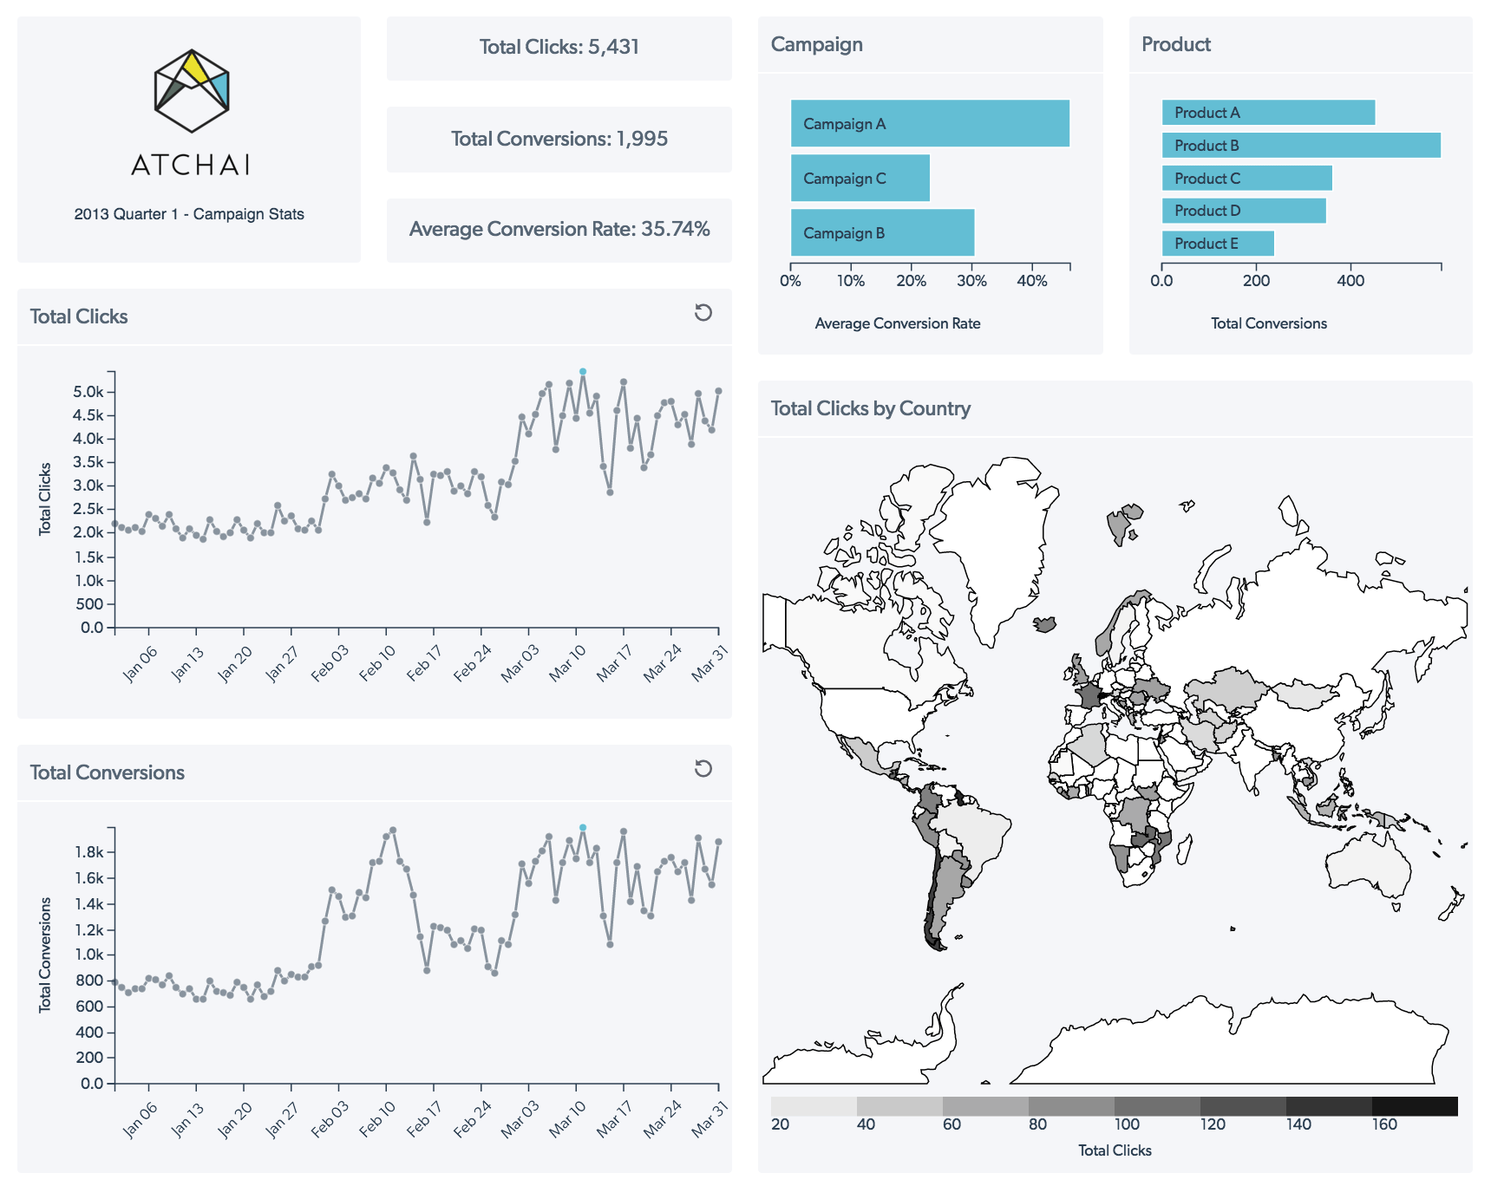Click the Product B conversion bar

coord(1301,146)
